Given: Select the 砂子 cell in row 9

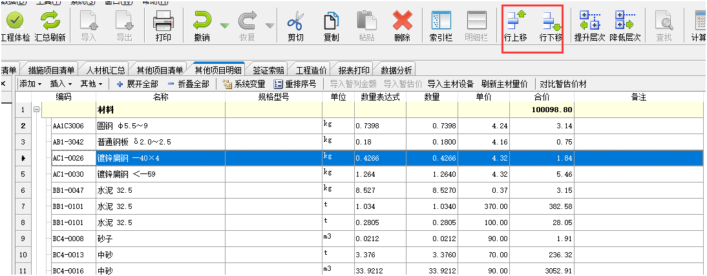Looking at the screenshot, I should 160,239.
